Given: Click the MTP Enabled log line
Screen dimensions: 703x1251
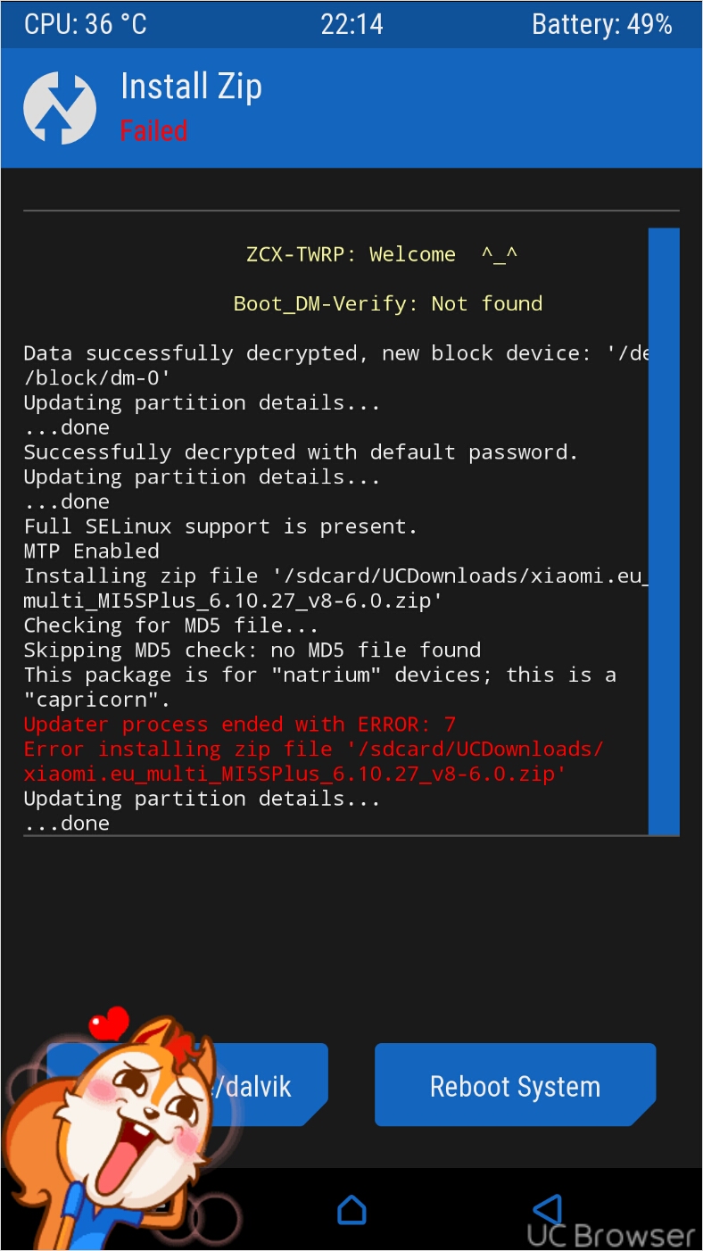Looking at the screenshot, I should [92, 551].
